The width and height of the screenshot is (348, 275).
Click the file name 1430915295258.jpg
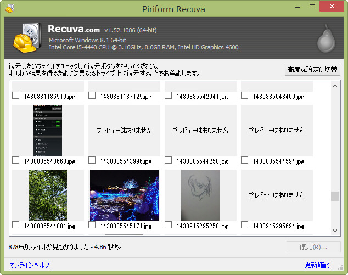203,226
